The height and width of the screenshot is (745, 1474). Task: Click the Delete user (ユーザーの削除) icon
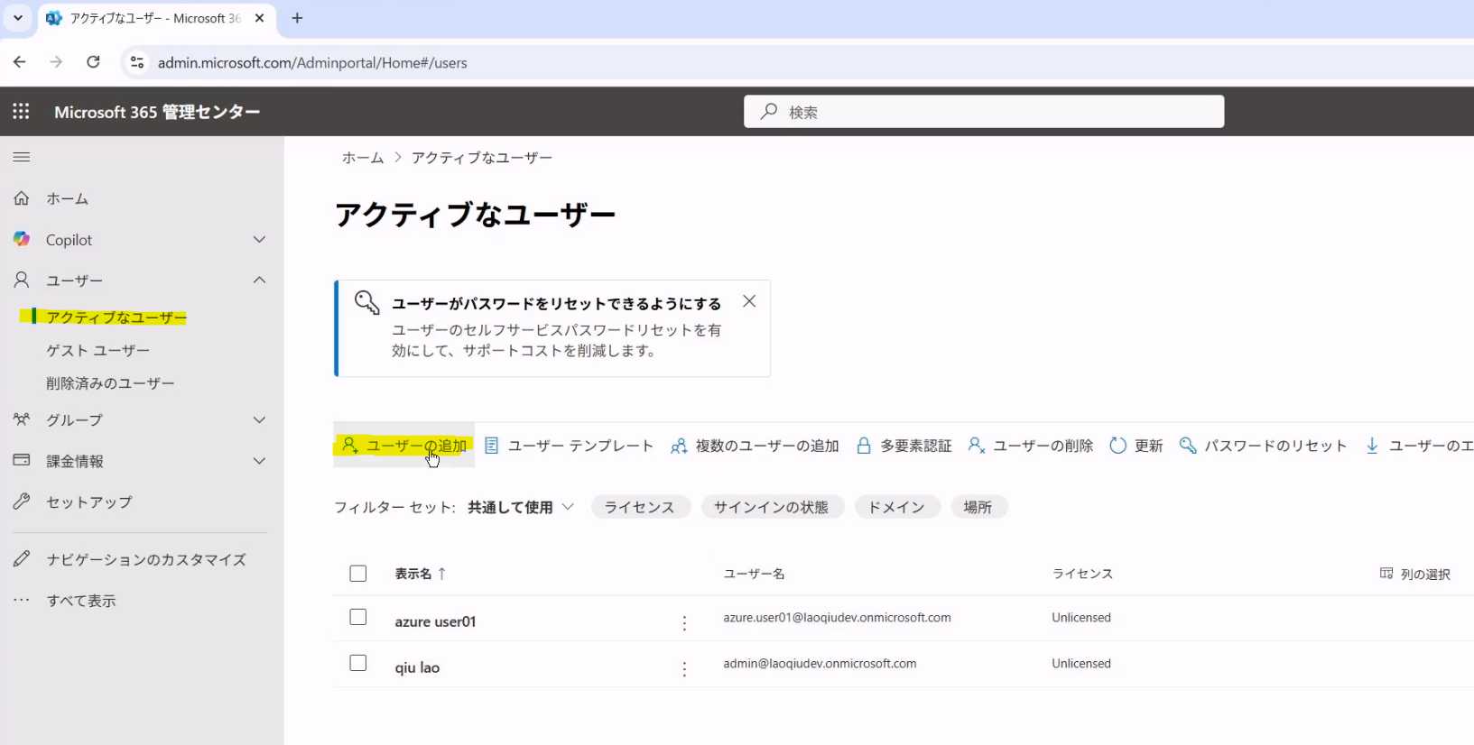pyautogui.click(x=976, y=446)
